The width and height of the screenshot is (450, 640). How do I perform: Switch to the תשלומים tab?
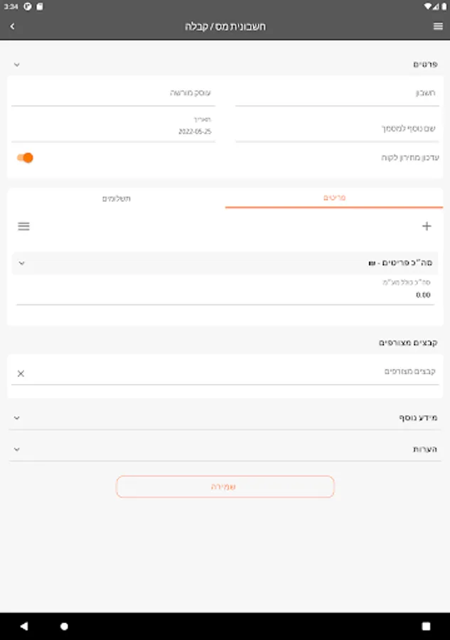pyautogui.click(x=117, y=198)
